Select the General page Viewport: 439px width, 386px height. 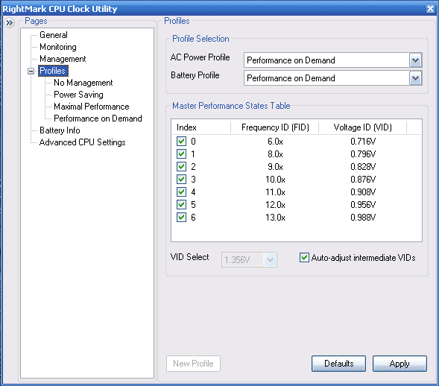click(54, 35)
